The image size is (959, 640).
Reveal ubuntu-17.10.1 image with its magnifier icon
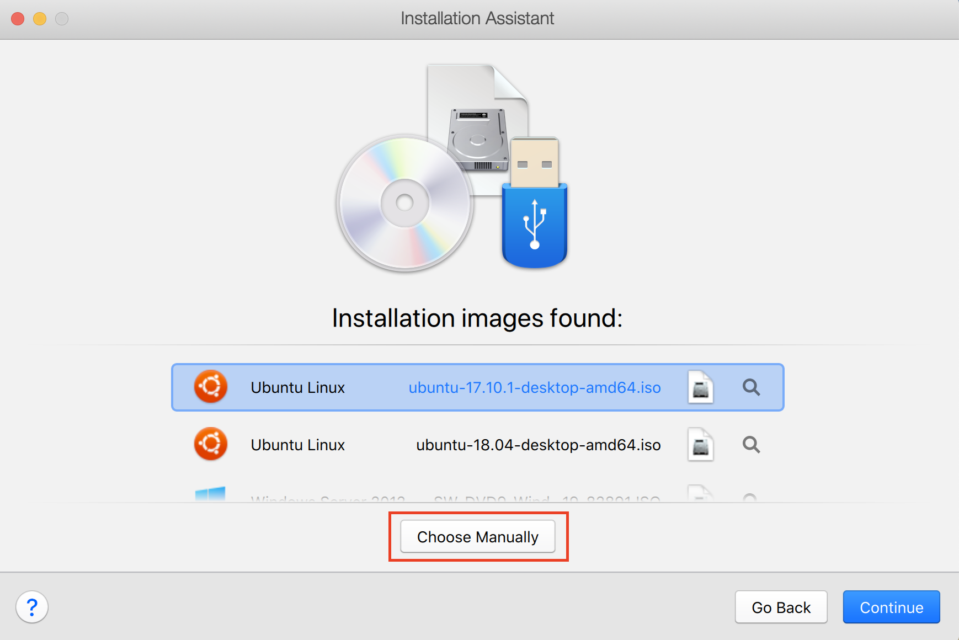tap(751, 387)
